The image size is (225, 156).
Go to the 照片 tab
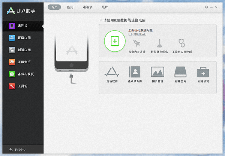[105, 7]
